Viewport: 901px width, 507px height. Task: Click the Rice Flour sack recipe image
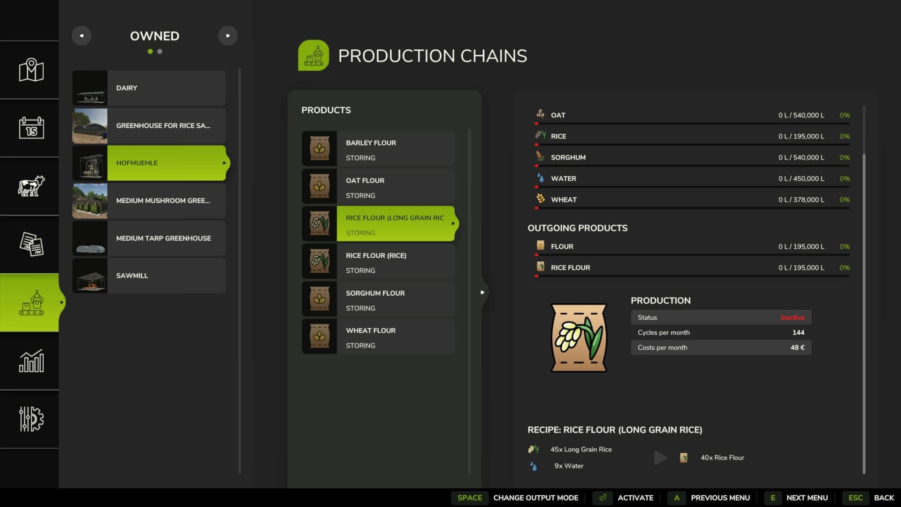pos(579,338)
